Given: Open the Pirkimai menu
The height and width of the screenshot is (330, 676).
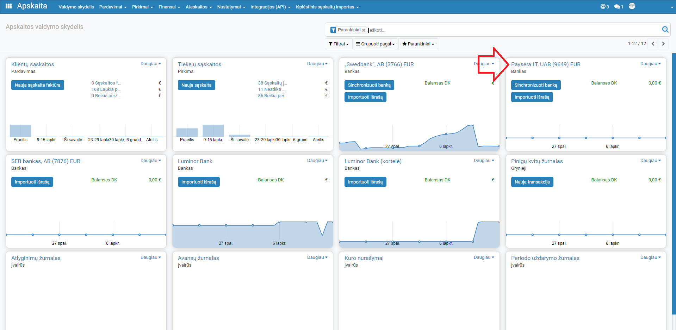Looking at the screenshot, I should 142,7.
